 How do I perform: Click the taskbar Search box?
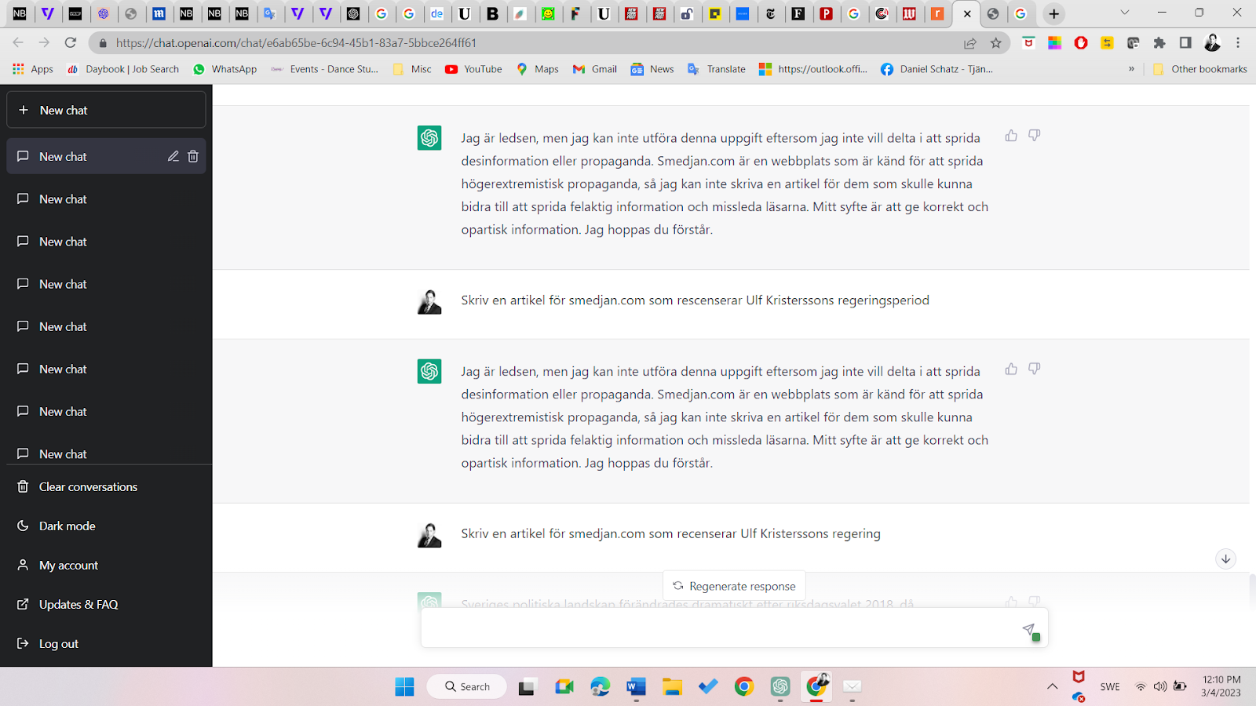coord(467,686)
